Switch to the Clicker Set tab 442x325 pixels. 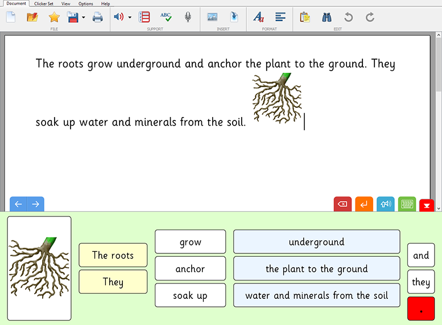click(x=44, y=3)
